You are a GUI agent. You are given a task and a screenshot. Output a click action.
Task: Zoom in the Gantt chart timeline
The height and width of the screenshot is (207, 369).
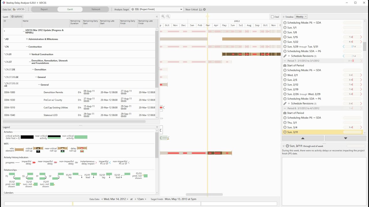(163, 17)
